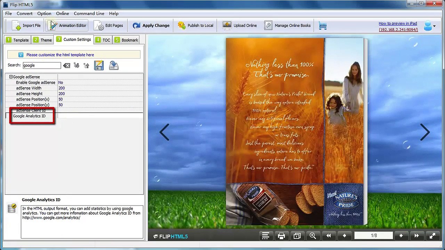This screenshot has width=445, height=250.
Task: Click the load settings icon
Action: 114,65
